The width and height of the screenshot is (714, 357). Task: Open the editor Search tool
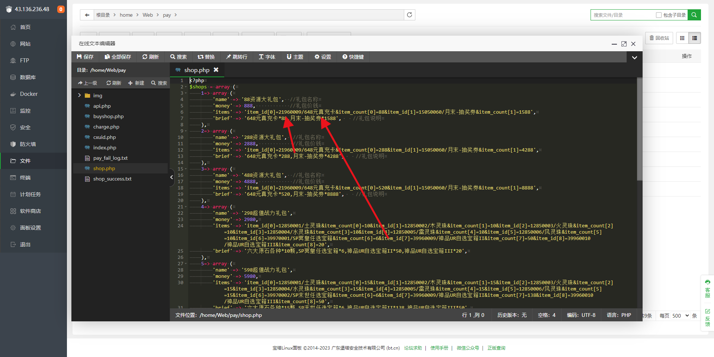click(178, 57)
